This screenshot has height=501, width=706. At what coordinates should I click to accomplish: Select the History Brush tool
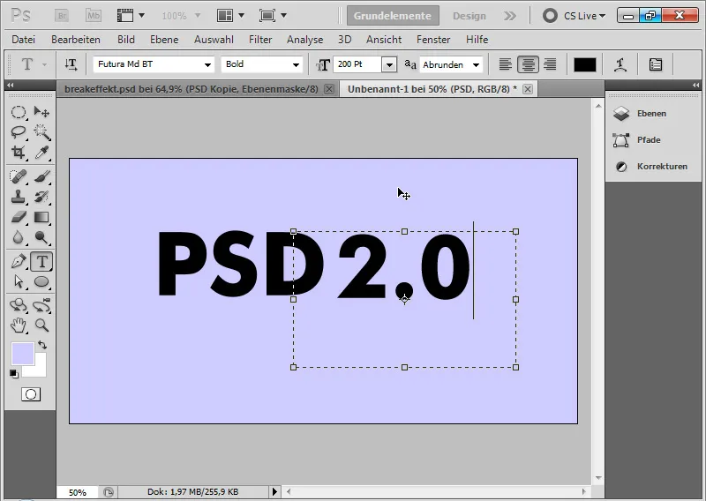(41, 197)
